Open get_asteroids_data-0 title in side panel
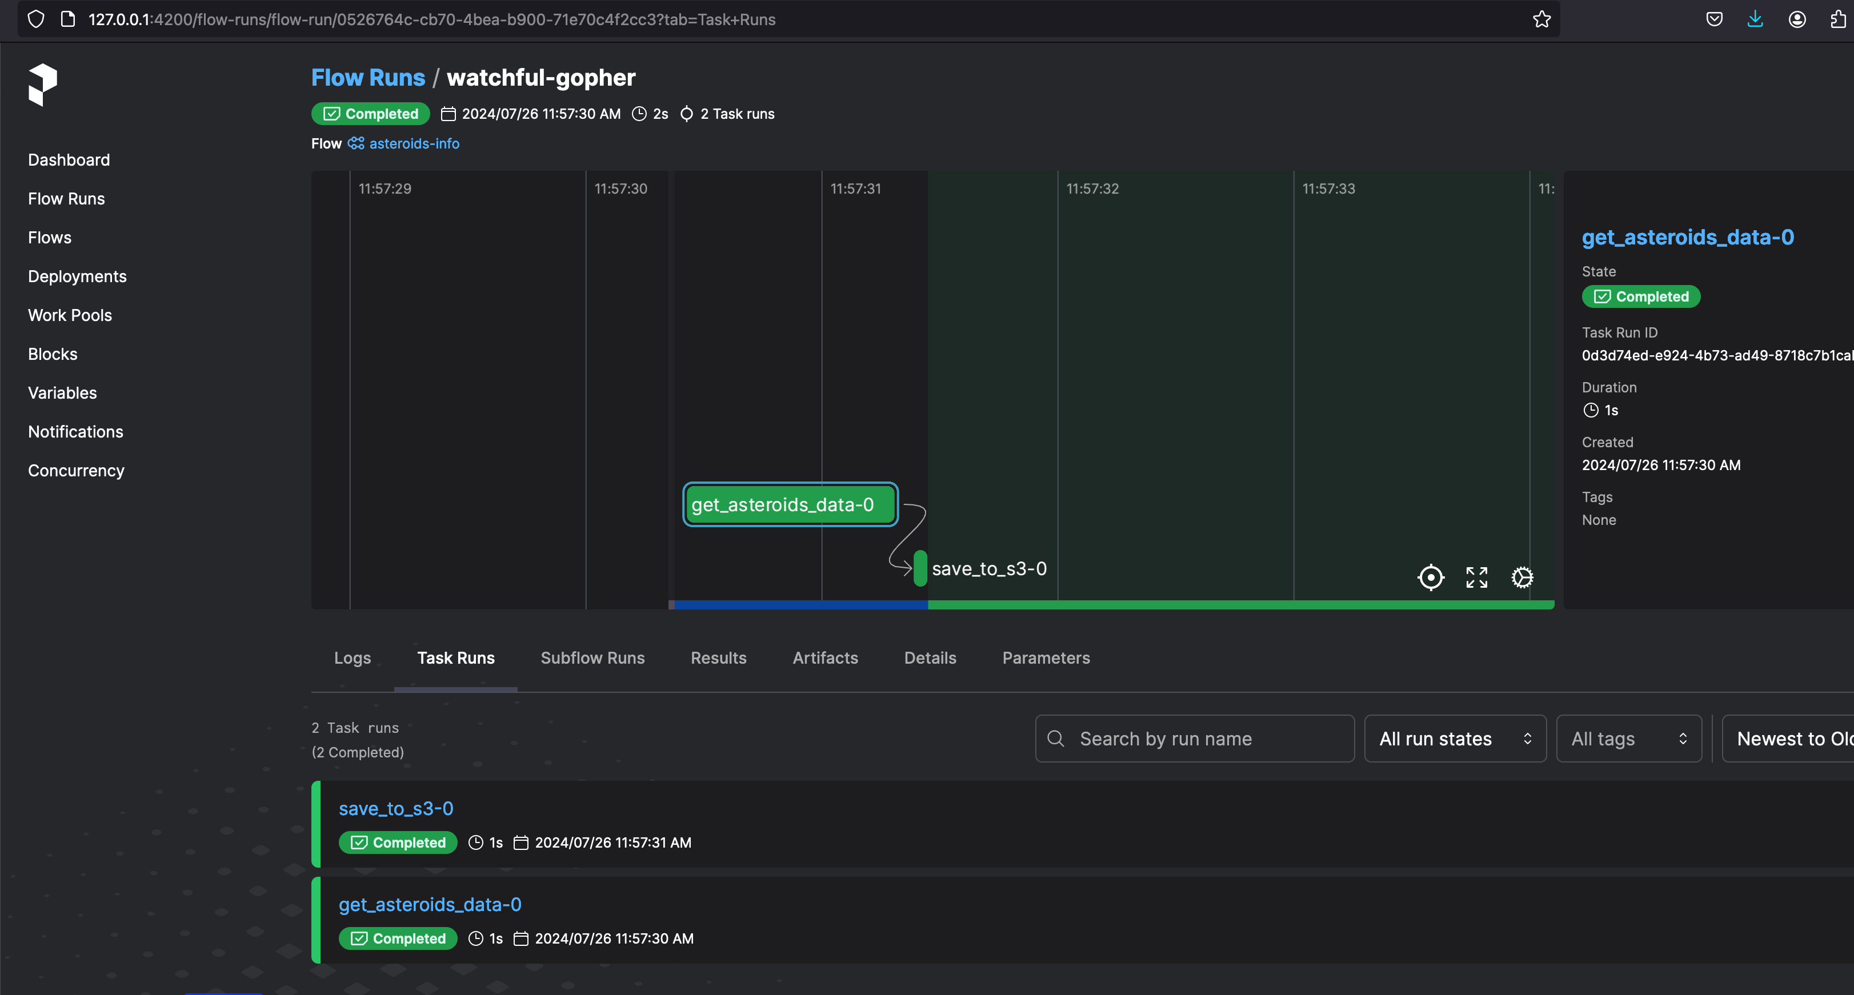This screenshot has height=995, width=1854. pos(1688,236)
